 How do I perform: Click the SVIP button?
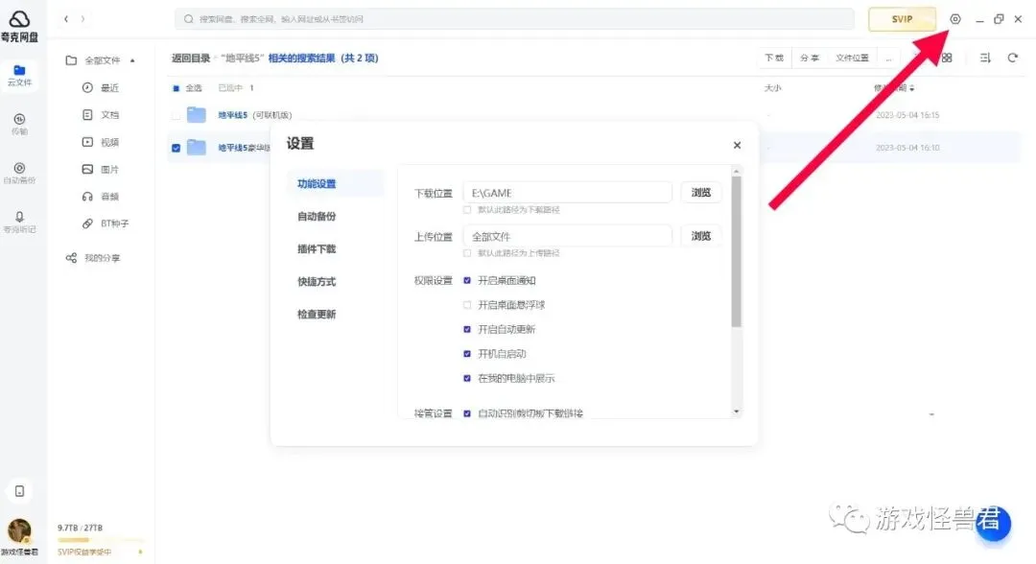[902, 19]
